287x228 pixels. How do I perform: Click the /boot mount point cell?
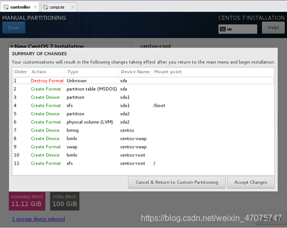159,106
